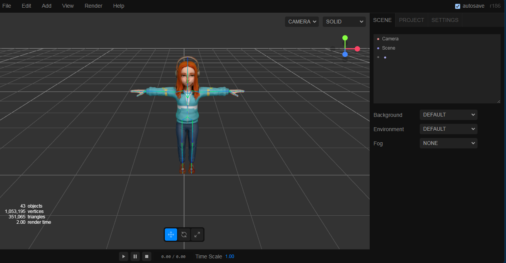Viewport: 506px width, 263px height.
Task: Click the 0.00 / 0.00 time readout
Action: coord(173,256)
